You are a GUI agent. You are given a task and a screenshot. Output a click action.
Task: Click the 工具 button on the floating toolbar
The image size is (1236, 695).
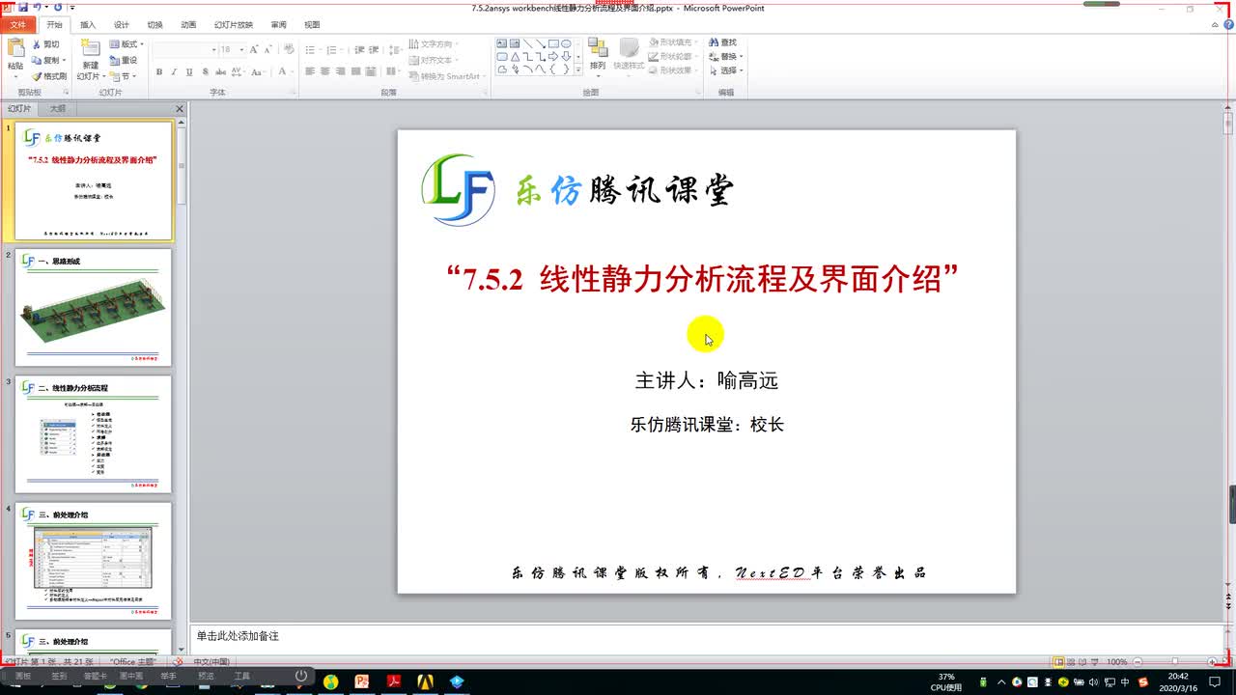tap(242, 676)
